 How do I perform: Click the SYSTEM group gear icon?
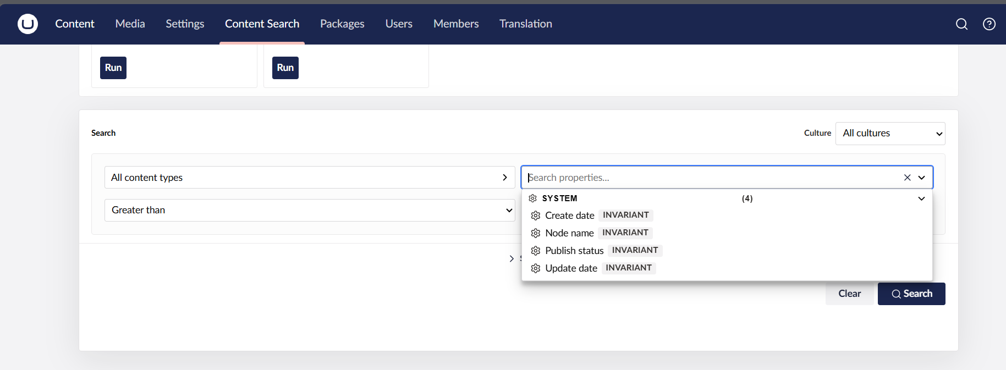pos(532,198)
